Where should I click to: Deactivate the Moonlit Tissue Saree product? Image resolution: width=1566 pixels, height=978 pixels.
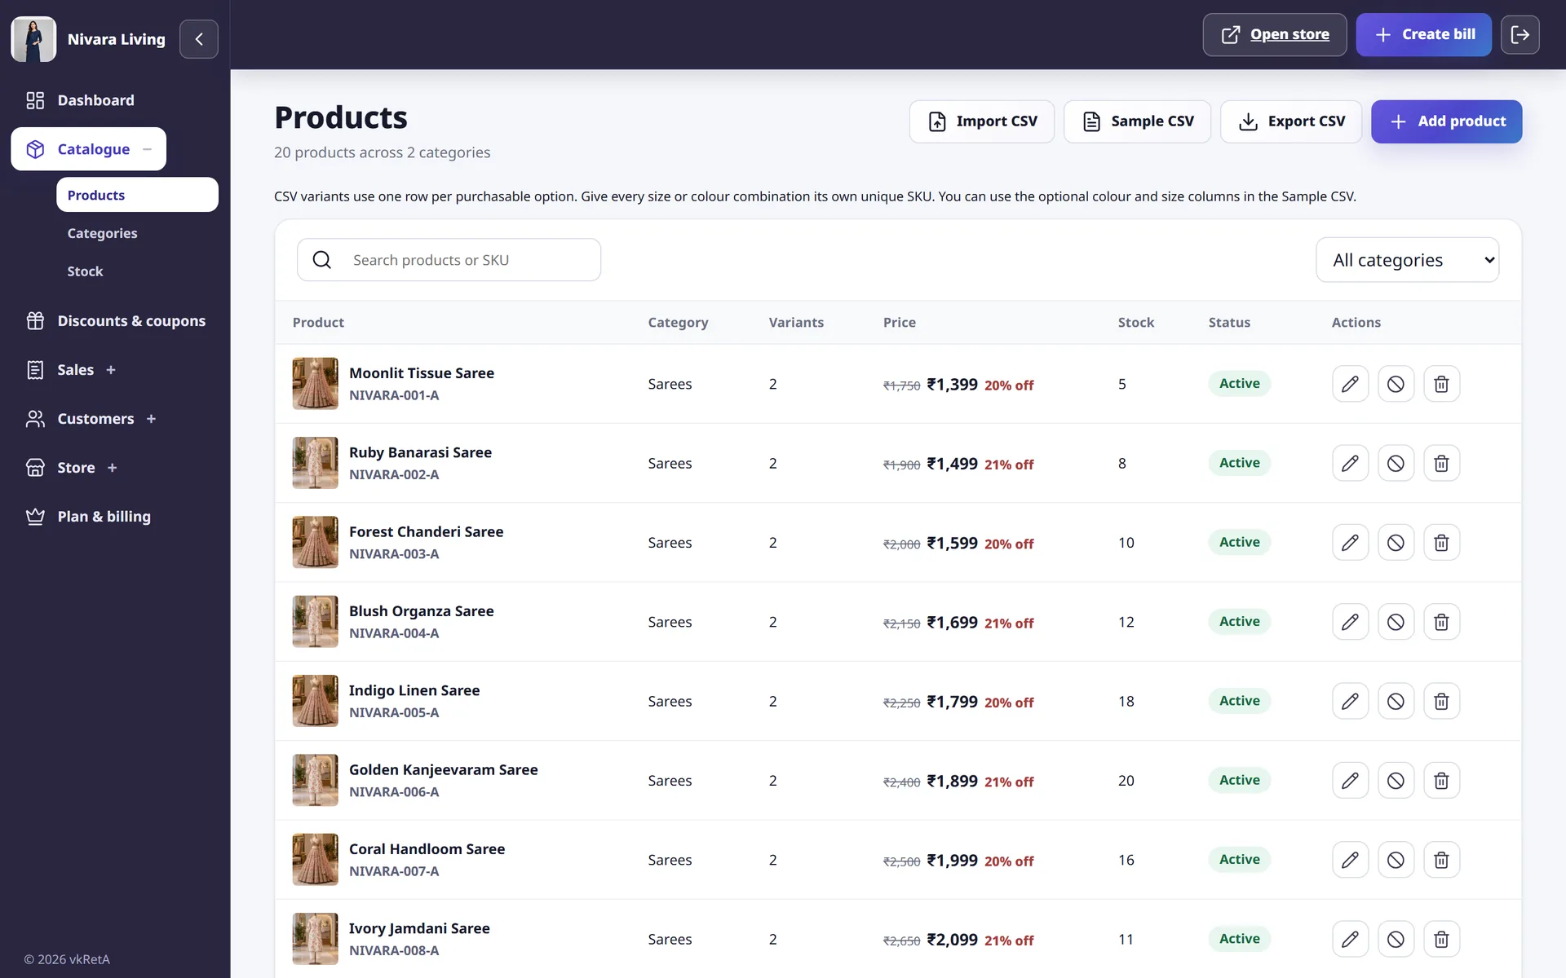1396,384
